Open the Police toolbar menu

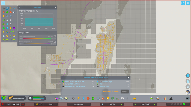coord(108,98)
